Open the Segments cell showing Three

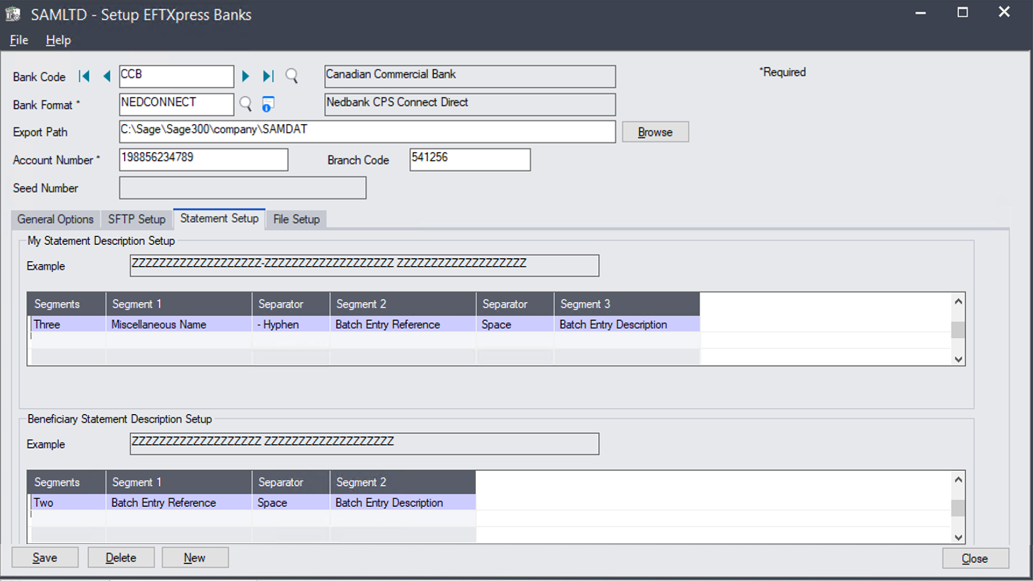pos(65,324)
